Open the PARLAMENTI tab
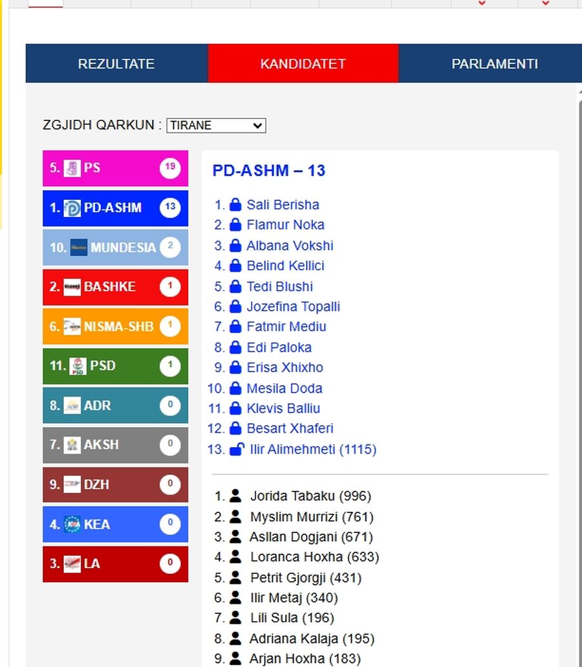This screenshot has width=582, height=667. 495,63
